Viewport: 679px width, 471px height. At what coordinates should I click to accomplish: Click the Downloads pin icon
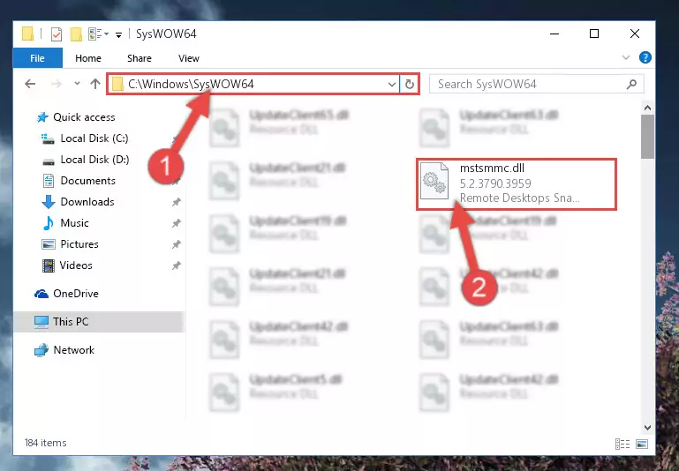[x=176, y=202]
